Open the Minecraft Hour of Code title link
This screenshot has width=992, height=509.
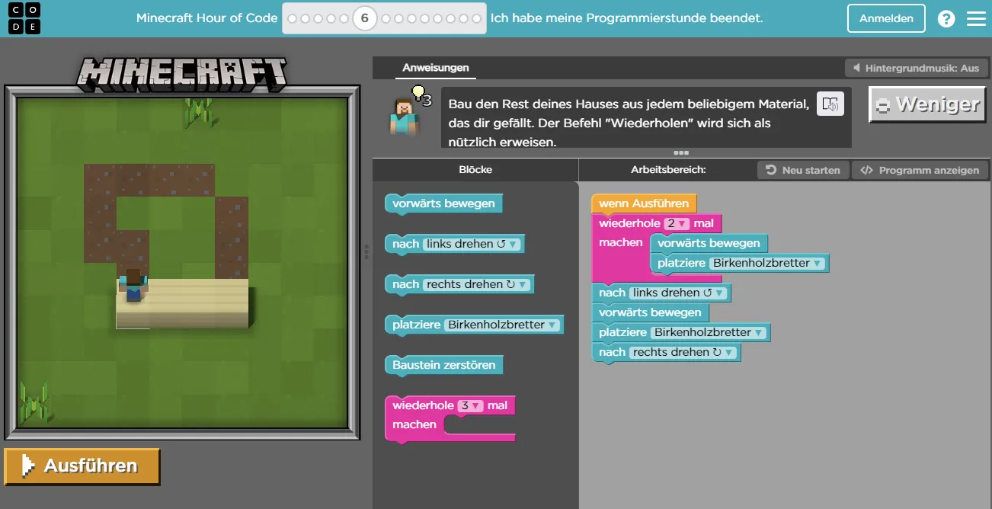[x=206, y=18]
